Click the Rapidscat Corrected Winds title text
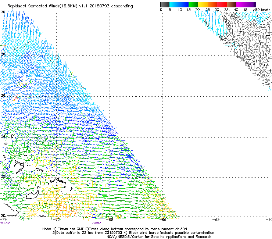This screenshot has width=272, height=239. click(70, 6)
